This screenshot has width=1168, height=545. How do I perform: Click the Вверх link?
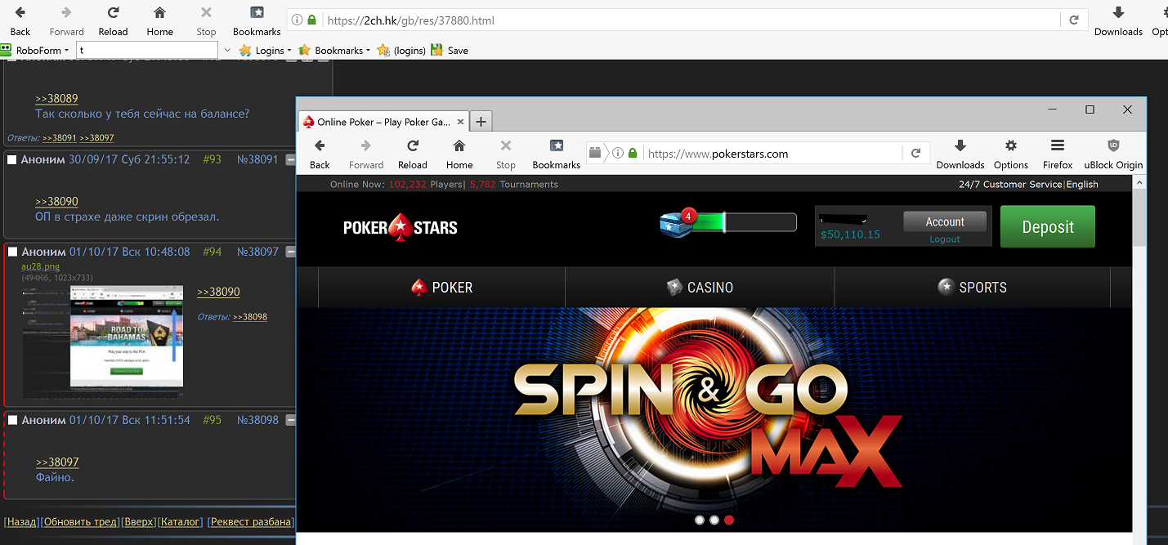tap(139, 522)
